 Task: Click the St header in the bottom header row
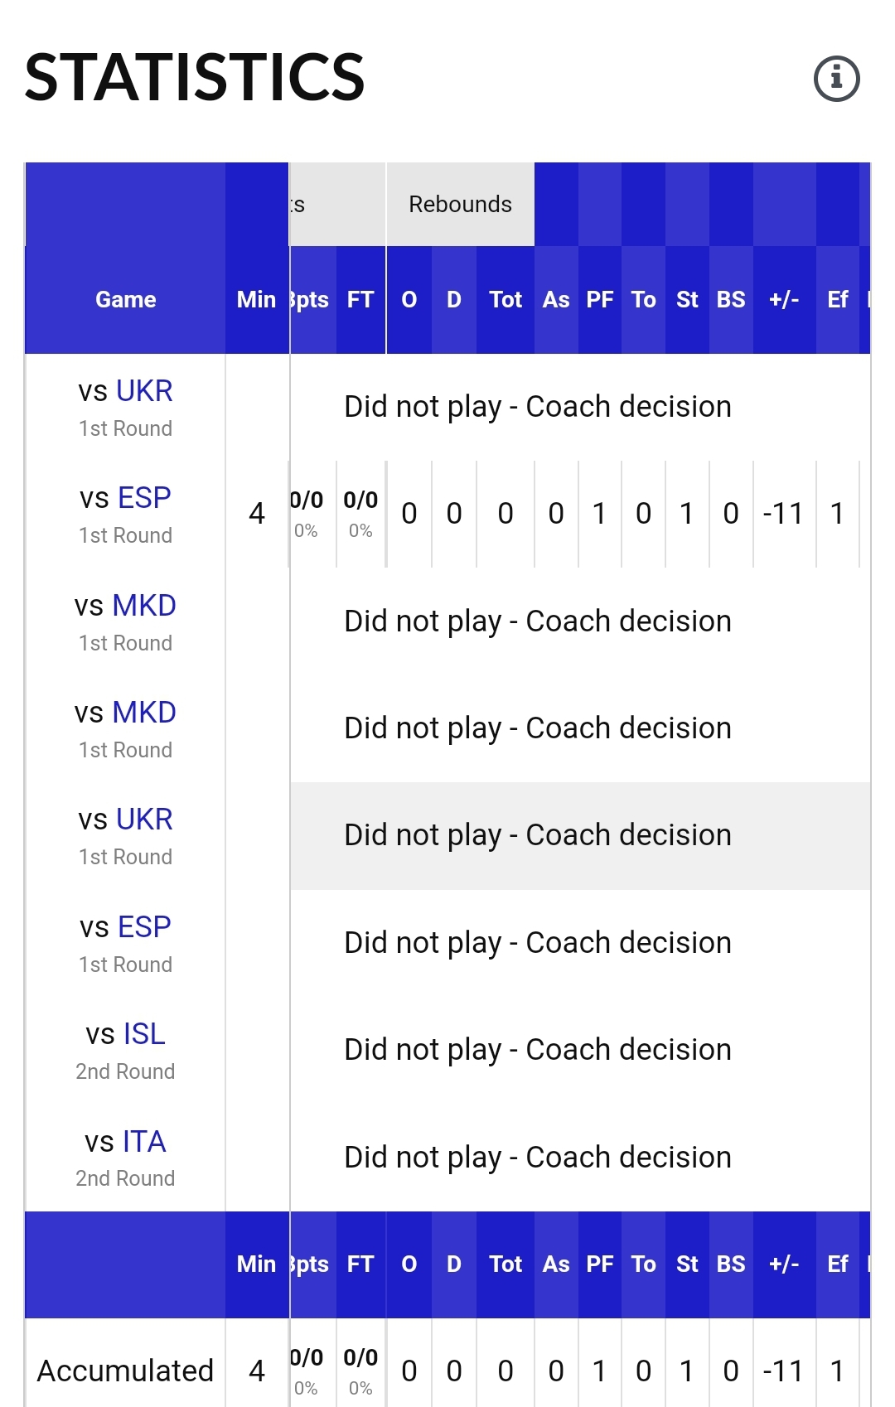pos(687,1264)
